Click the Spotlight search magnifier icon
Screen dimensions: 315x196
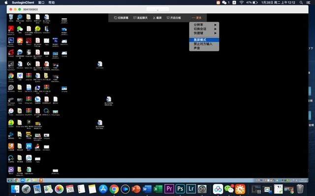click(301, 2)
